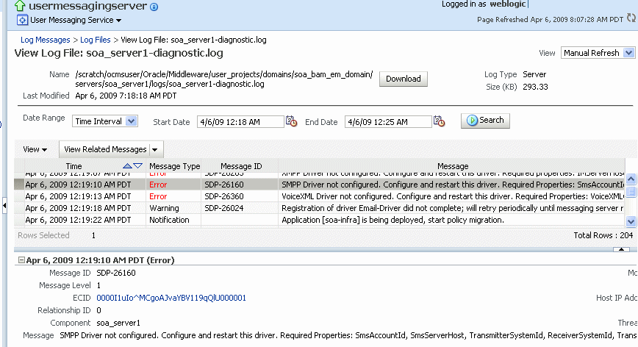Open the Start Date calendar picker
The width and height of the screenshot is (638, 347).
click(x=291, y=121)
